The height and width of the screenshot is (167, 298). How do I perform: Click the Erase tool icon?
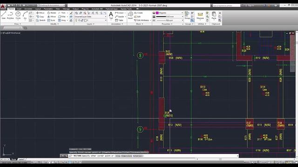71,13
